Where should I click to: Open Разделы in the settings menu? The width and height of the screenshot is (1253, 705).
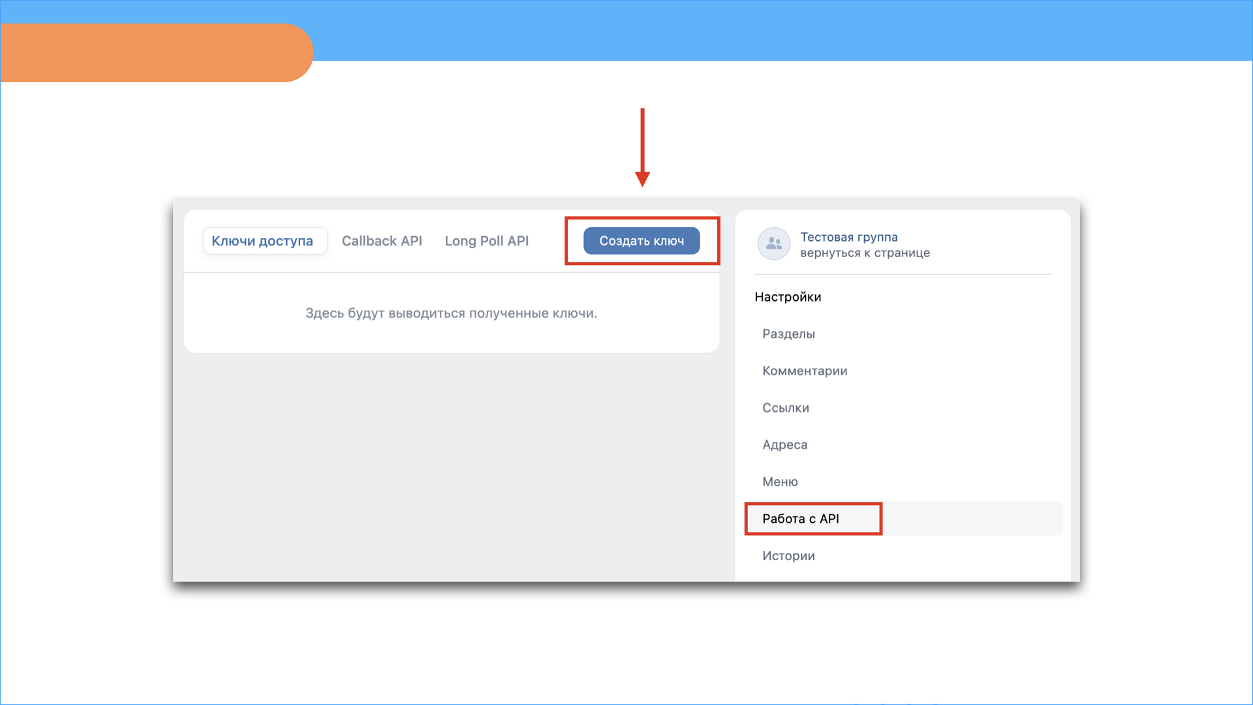[788, 334]
